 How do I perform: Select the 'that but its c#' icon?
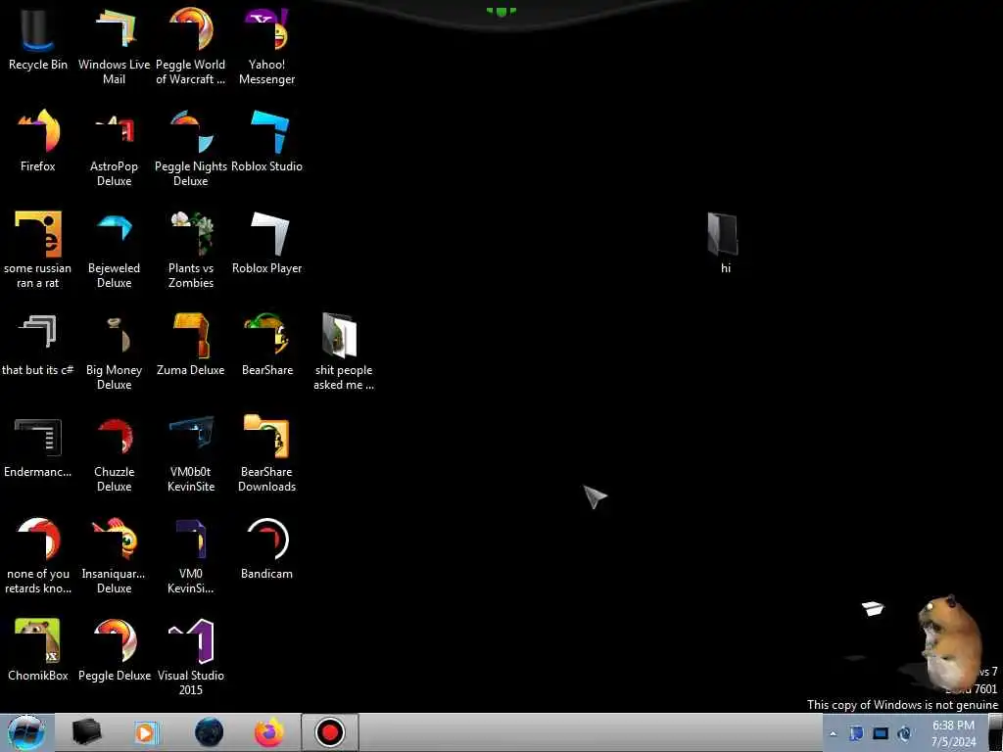click(x=38, y=344)
